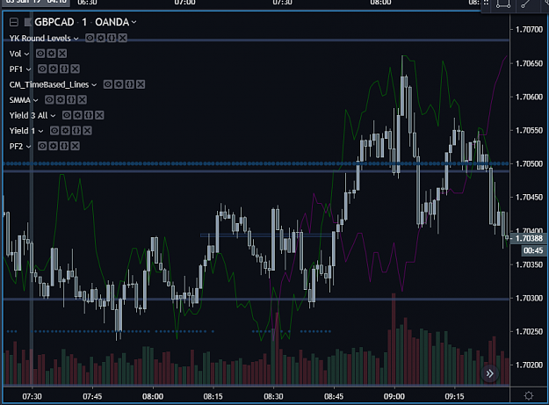
Task: View source code of YK Round Levels
Action: 112,38
